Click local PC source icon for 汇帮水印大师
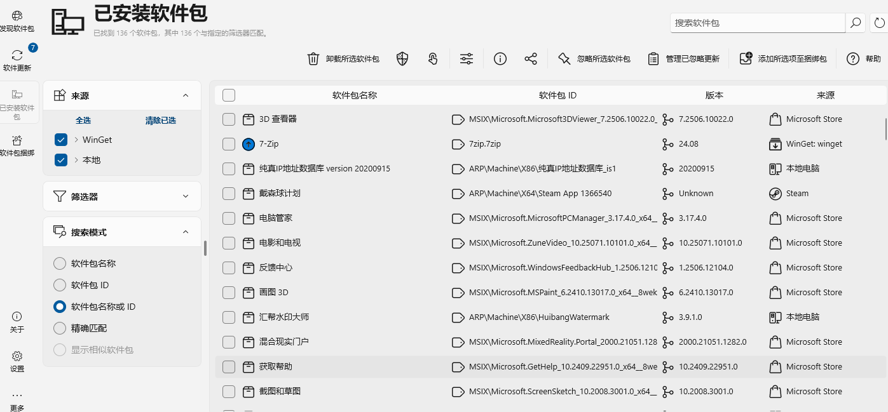 pyautogui.click(x=775, y=317)
